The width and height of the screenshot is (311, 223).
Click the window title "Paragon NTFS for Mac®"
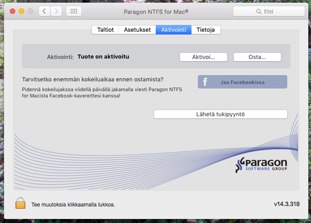tap(156, 12)
